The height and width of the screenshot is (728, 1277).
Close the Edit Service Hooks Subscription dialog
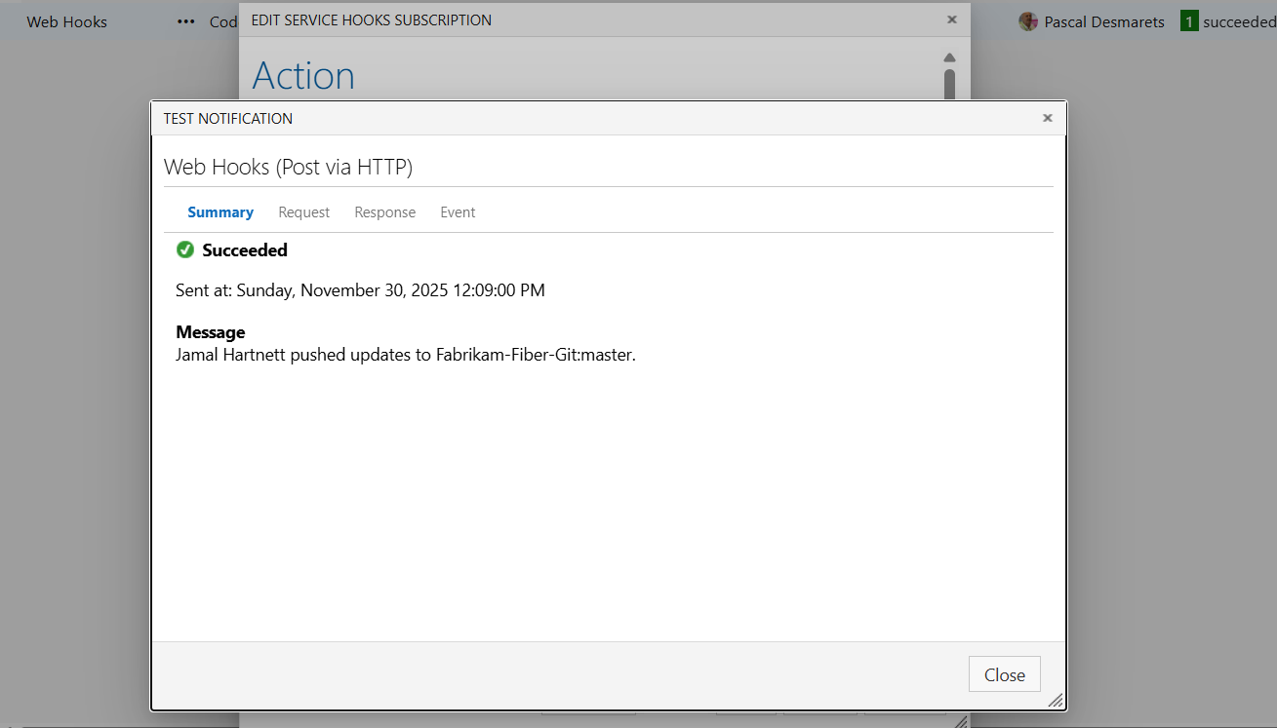point(952,19)
